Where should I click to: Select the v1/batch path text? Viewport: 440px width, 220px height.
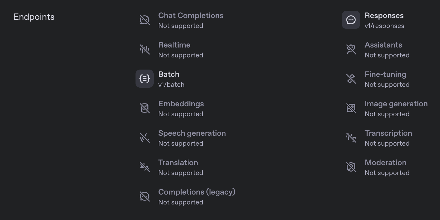coord(171,85)
